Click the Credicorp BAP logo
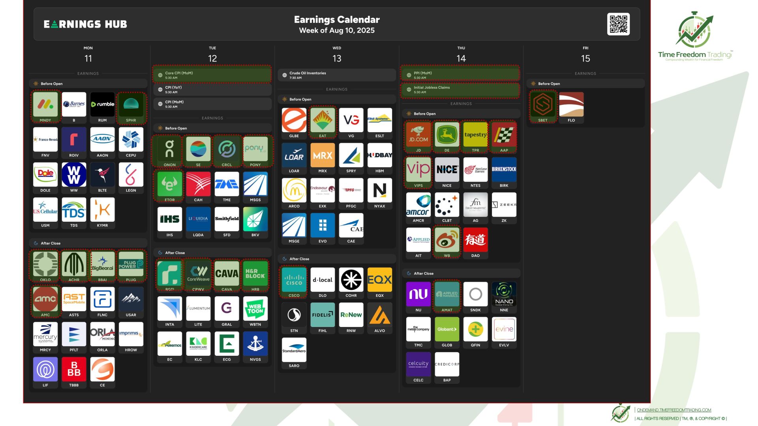Screen dimensions: 758x426 coord(447,365)
